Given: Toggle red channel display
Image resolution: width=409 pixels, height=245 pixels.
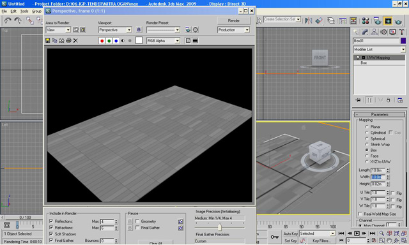Looking at the screenshot, I should [x=102, y=41].
